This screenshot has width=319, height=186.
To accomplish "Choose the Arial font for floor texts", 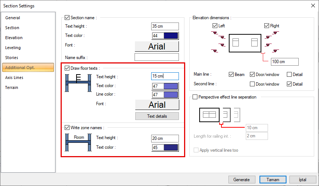I will point(157,105).
